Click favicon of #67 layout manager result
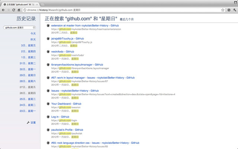Image resolution: width=238 pixels, height=149 pixels. (48, 78)
